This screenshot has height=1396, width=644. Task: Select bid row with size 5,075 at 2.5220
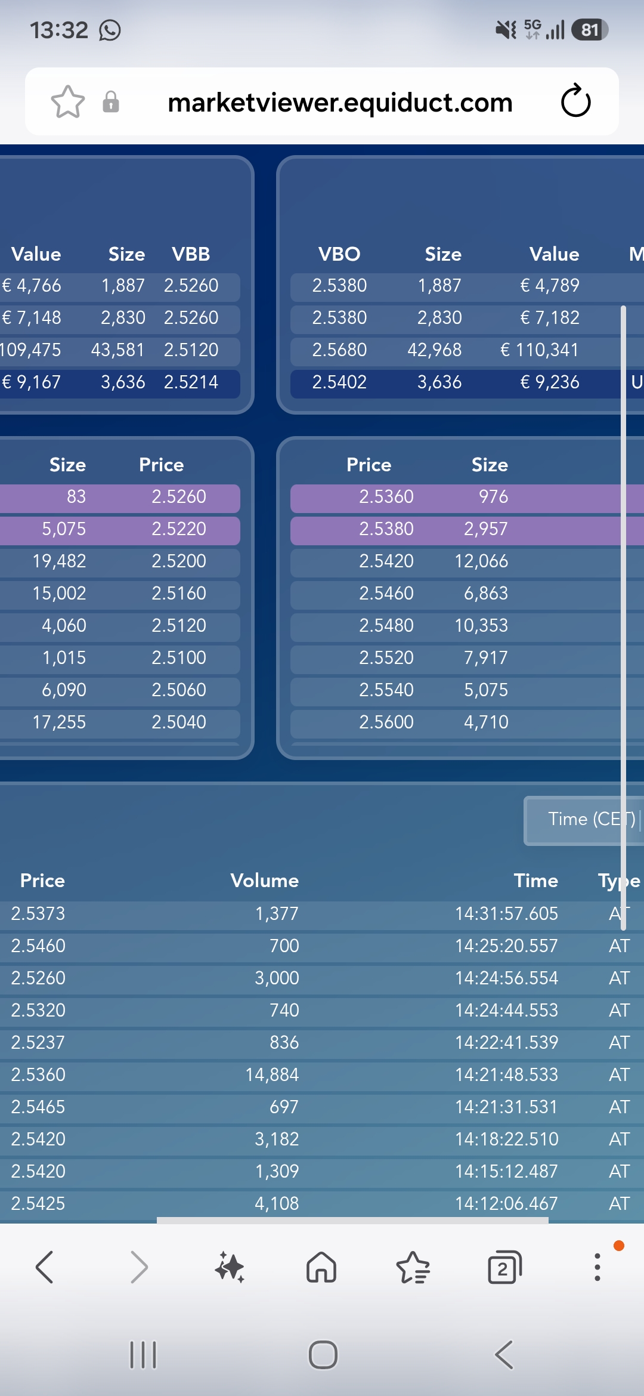(x=119, y=530)
